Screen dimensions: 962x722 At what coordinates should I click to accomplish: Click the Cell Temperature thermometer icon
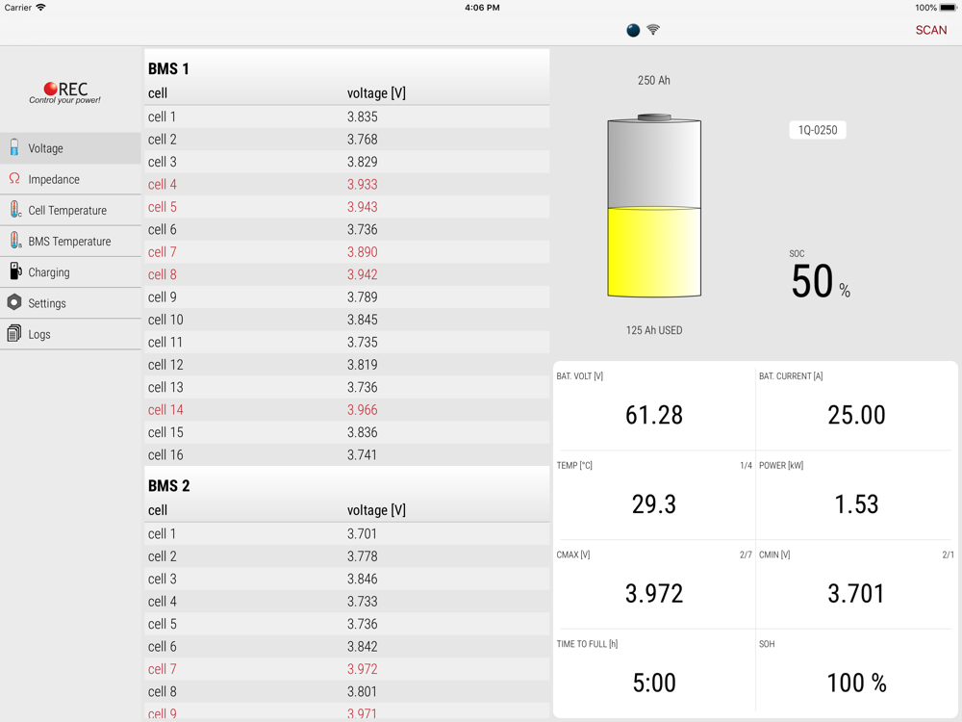[x=14, y=209]
